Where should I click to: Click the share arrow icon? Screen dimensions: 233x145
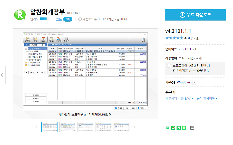pos(192,128)
